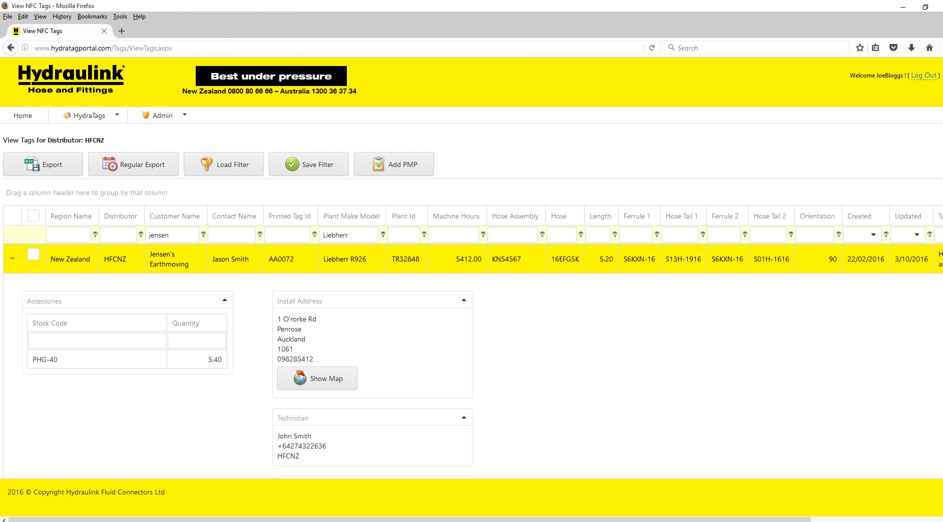Click filter icon beside Ferrule 2 filter box
This screenshot has height=522, width=943.
(x=745, y=234)
